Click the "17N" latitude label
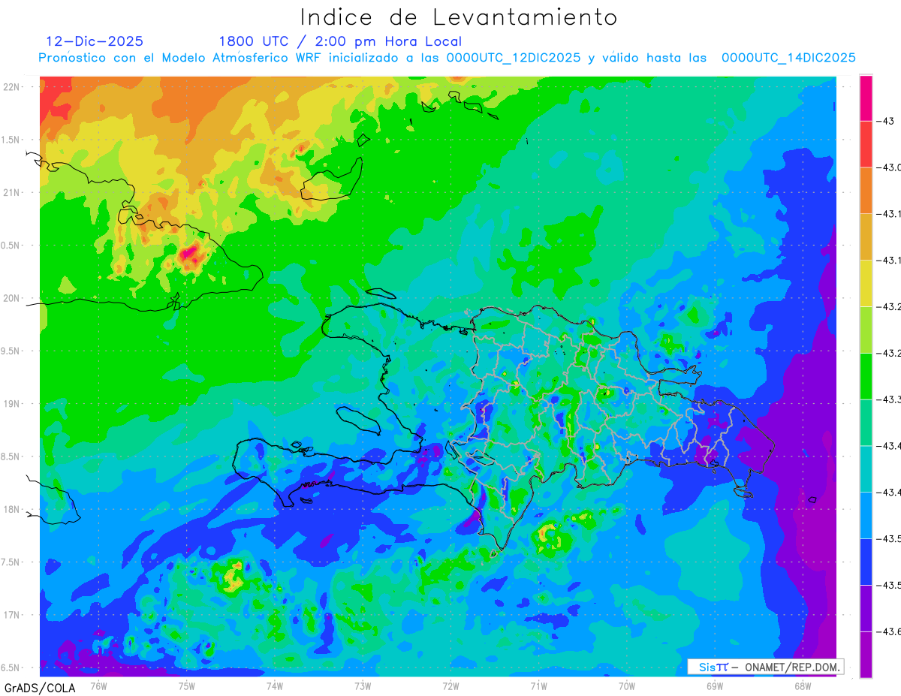The width and height of the screenshot is (901, 696). 12,616
